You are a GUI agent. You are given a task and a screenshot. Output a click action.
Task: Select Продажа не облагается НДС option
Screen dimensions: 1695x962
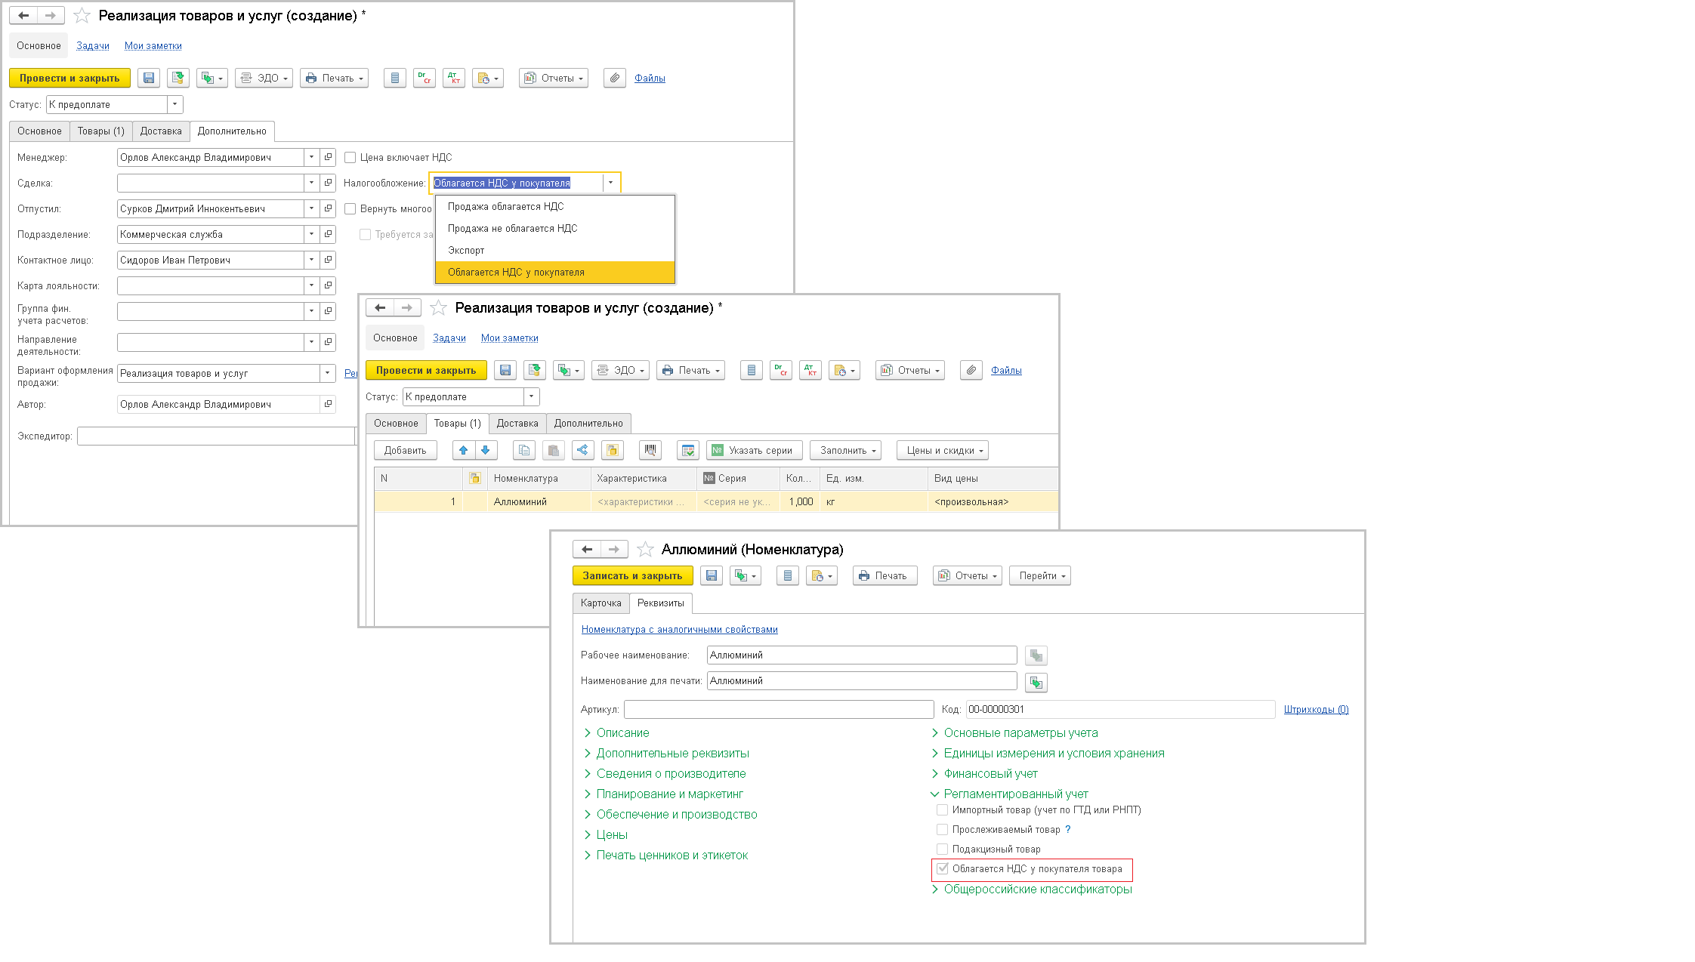click(x=555, y=229)
